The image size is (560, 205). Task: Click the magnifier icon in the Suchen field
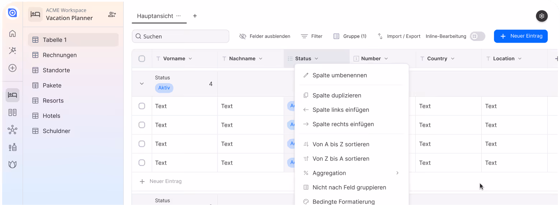[x=138, y=36]
